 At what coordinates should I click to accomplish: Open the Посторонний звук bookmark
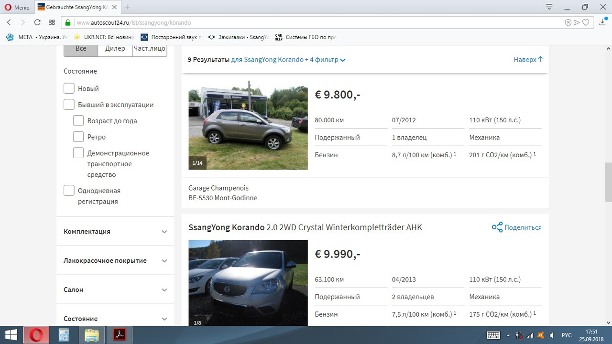tap(171, 37)
